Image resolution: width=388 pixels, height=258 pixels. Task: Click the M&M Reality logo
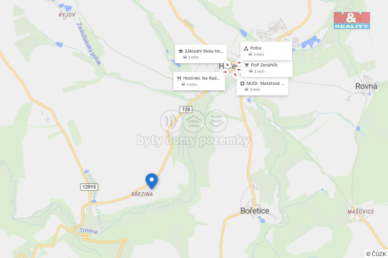coord(352,20)
